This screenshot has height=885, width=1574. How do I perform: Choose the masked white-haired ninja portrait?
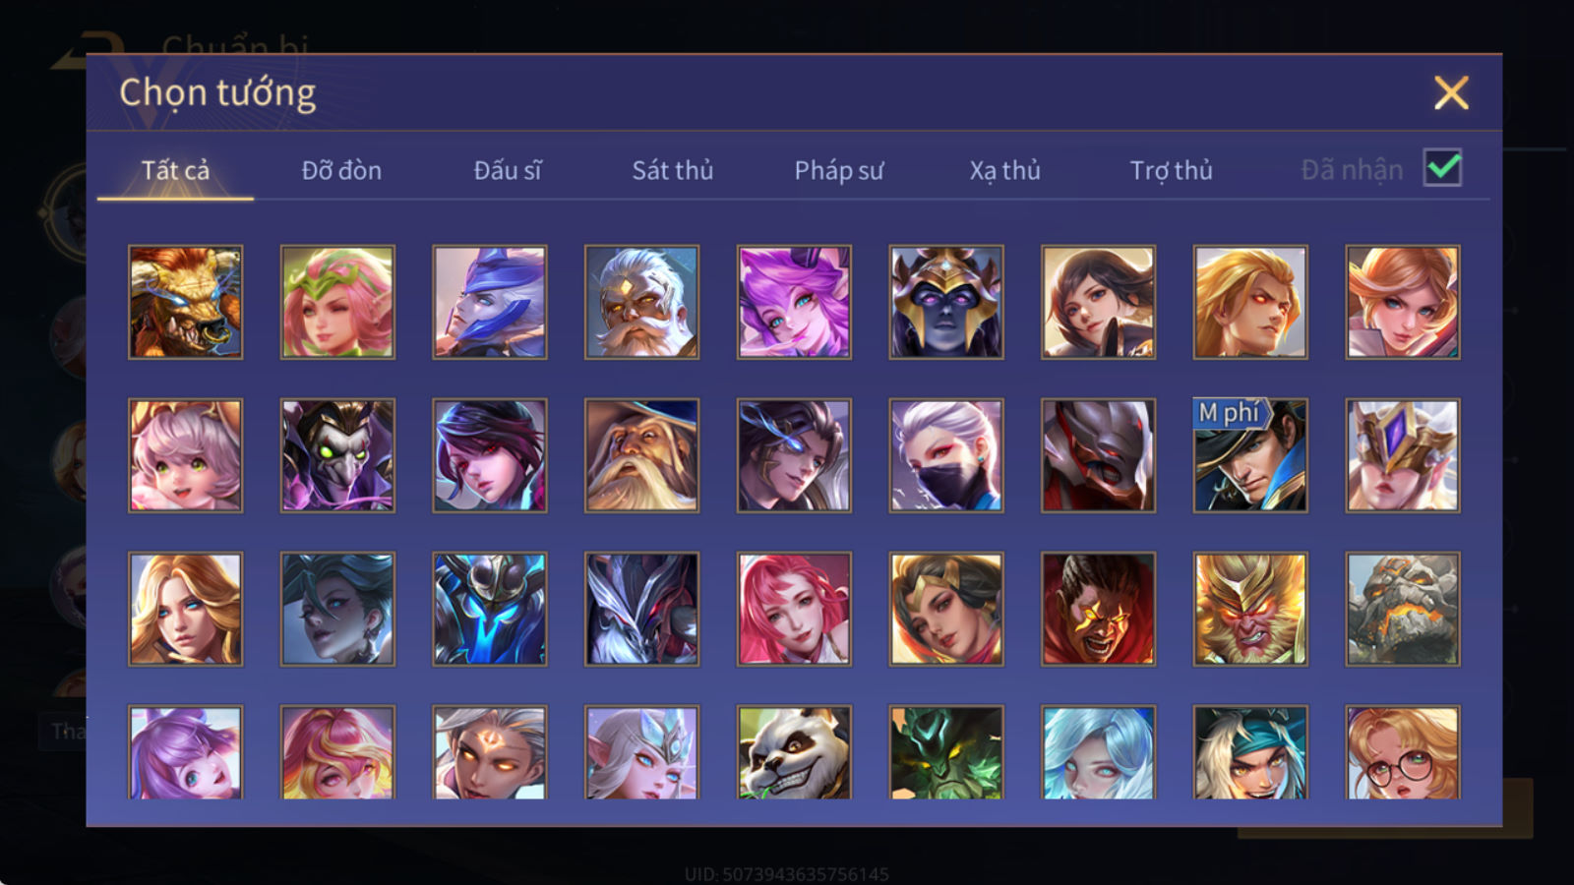click(946, 455)
